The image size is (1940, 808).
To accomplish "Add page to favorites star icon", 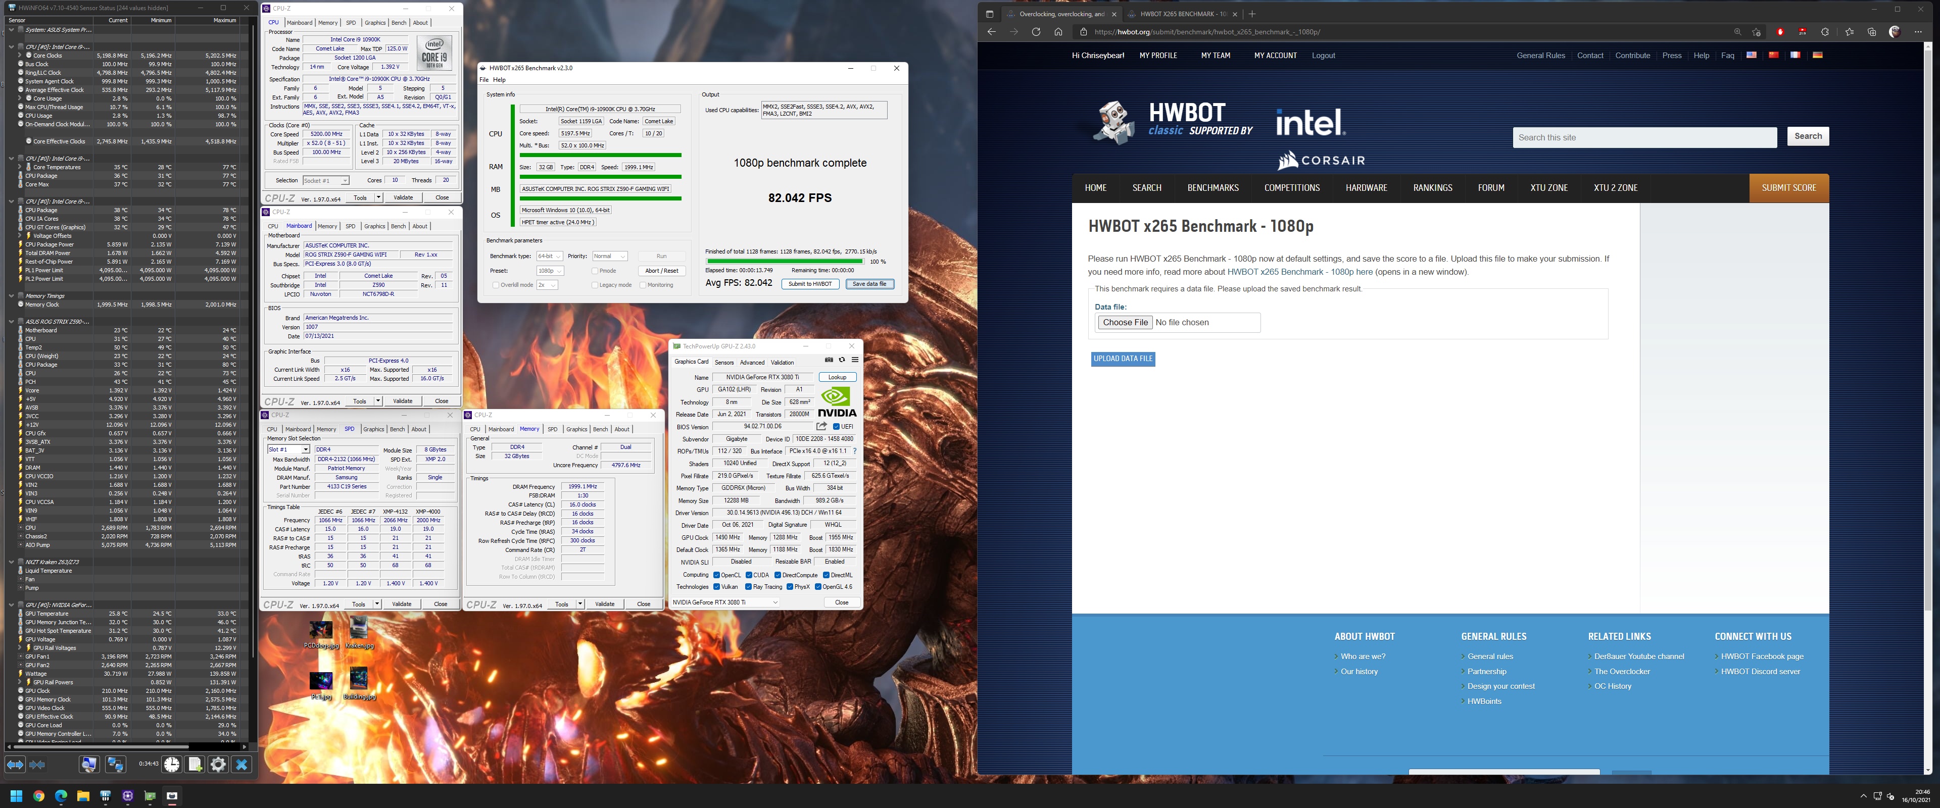I will (1756, 32).
